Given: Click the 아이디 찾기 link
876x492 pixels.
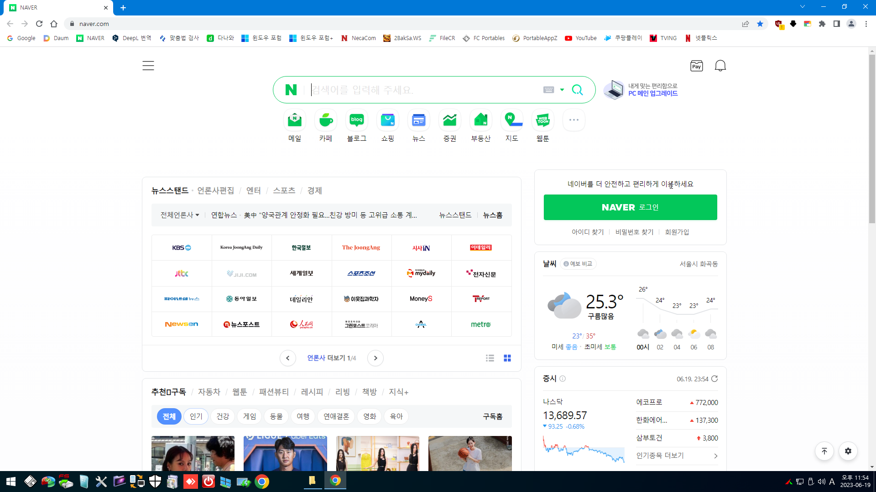Looking at the screenshot, I should 588,232.
